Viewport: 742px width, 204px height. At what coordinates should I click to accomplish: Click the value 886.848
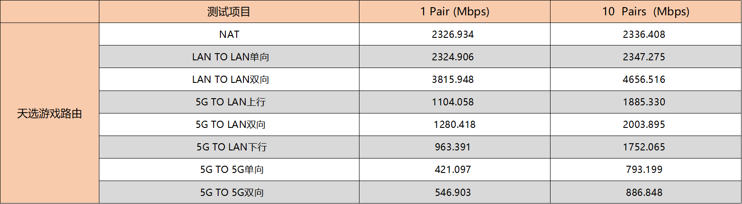tap(644, 192)
